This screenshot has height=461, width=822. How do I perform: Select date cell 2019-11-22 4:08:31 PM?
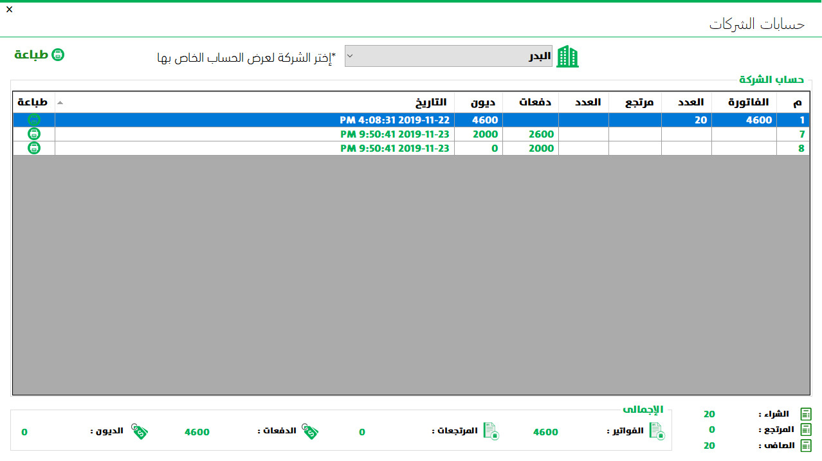[x=255, y=120]
